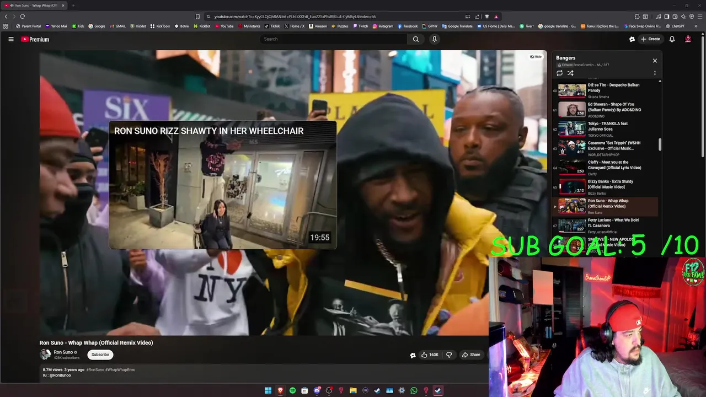Image resolution: width=706 pixels, height=397 pixels.
Task: Switch to Ron Suno Whap Whap tab
Action: (x=34, y=6)
